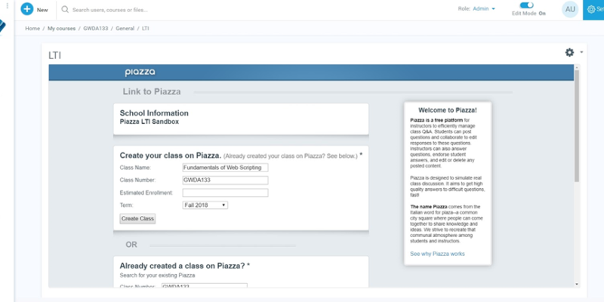Click the School Information heading

[154, 113]
